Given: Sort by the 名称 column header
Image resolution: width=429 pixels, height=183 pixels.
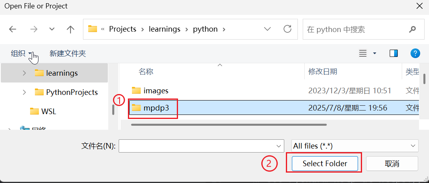Looking at the screenshot, I should 146,72.
